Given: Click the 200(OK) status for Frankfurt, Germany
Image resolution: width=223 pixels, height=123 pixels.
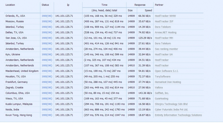Looking at the screenshot, I should (47, 82).
